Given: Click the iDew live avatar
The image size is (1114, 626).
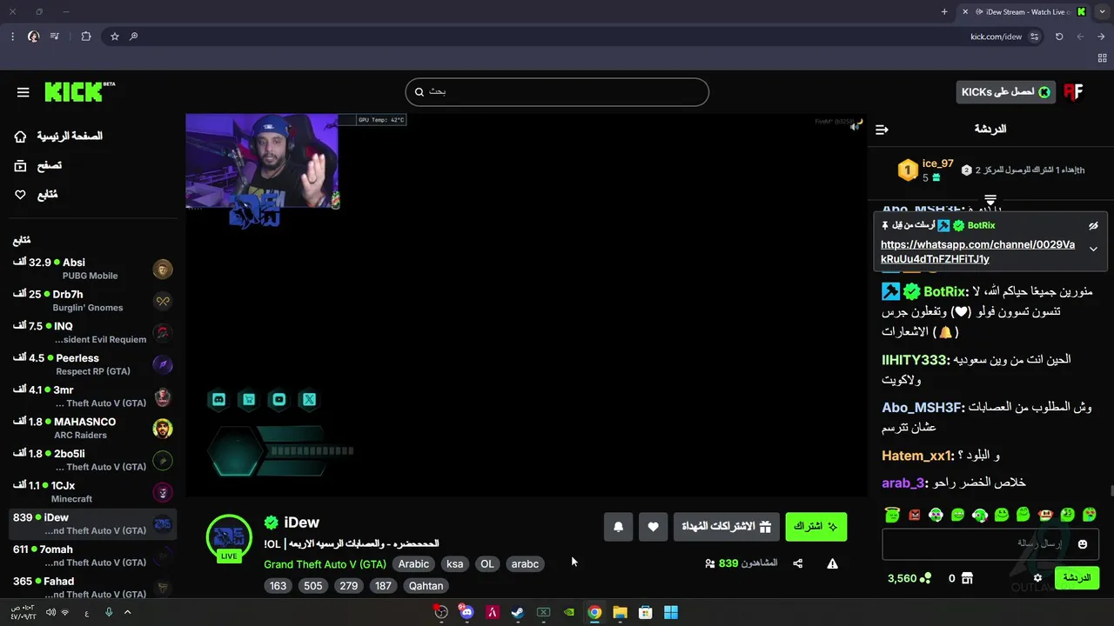Looking at the screenshot, I should pos(229,538).
